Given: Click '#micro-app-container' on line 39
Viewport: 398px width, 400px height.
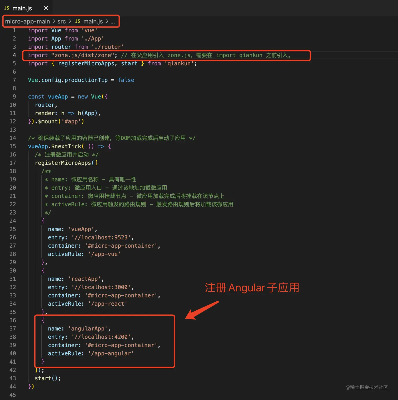Looking at the screenshot, I should click(x=121, y=345).
